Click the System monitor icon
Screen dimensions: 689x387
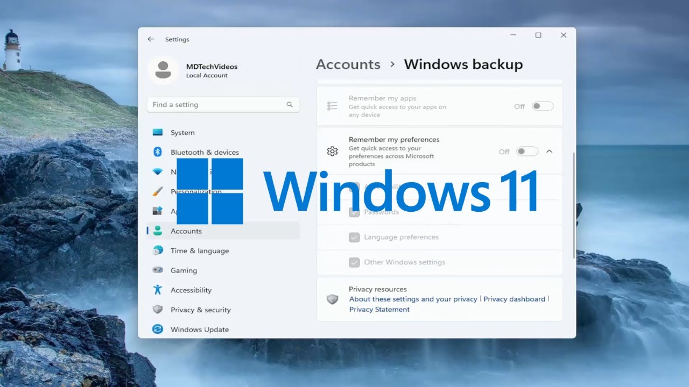[x=158, y=132]
